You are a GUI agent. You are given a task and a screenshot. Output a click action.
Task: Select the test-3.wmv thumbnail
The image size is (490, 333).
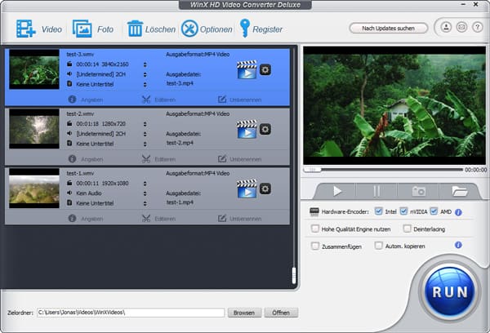tap(34, 69)
